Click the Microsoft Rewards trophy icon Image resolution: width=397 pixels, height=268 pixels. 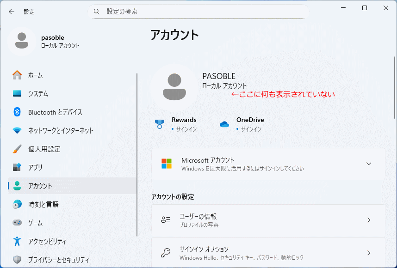(x=159, y=123)
